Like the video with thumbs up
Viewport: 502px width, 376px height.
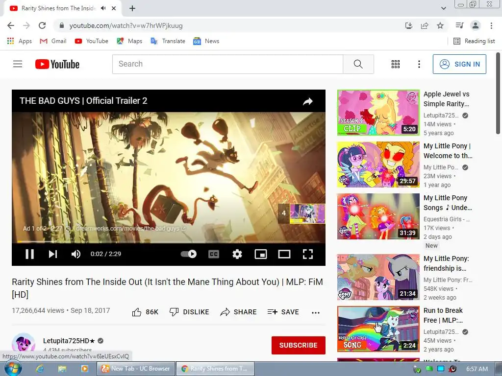145,312
